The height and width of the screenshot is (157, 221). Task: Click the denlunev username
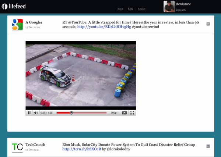click(182, 4)
